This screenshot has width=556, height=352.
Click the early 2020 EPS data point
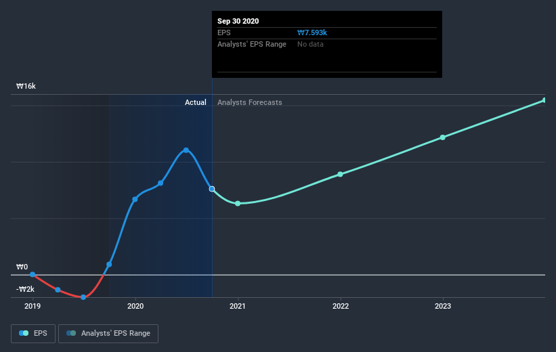(x=135, y=199)
